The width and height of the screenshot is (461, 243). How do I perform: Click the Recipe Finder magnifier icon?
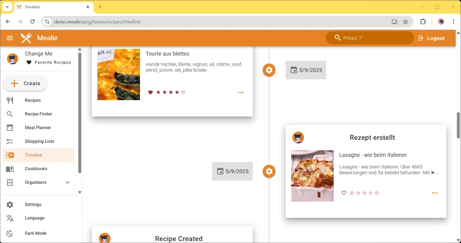(10, 114)
